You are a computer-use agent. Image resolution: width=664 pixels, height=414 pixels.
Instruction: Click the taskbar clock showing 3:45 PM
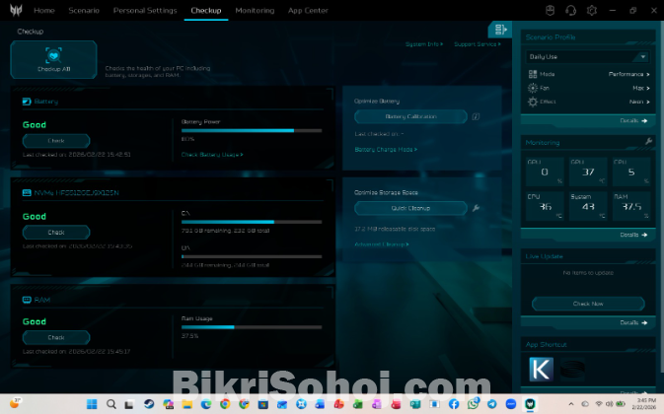pos(646,404)
